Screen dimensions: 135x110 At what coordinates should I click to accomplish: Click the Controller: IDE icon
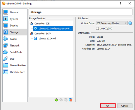(x=31, y=24)
